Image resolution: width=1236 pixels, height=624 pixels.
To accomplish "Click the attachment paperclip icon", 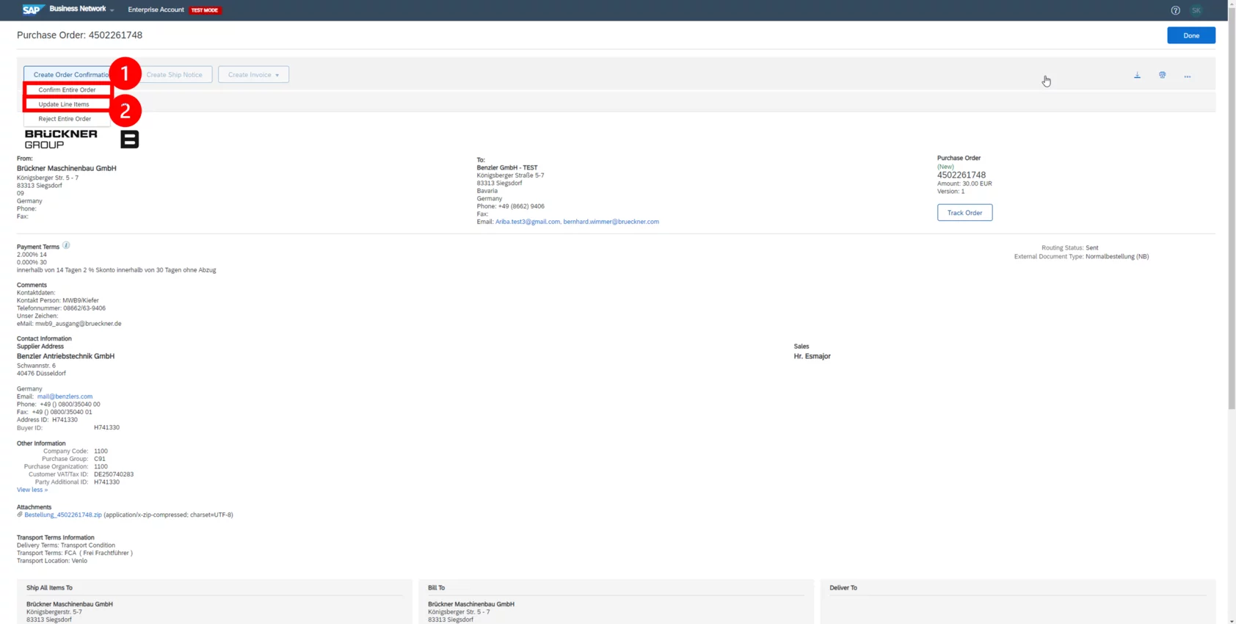I will pyautogui.click(x=20, y=515).
